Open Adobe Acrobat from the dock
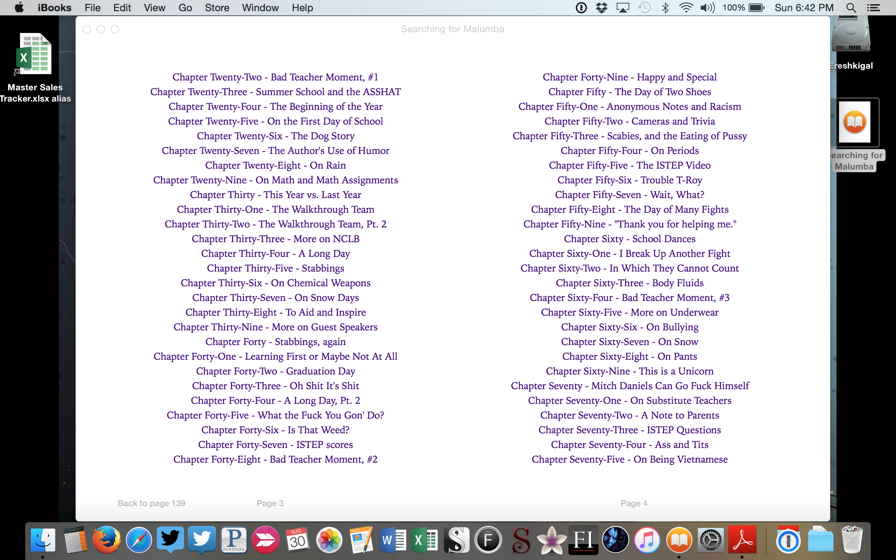Viewport: 896px width, 560px height. click(742, 540)
